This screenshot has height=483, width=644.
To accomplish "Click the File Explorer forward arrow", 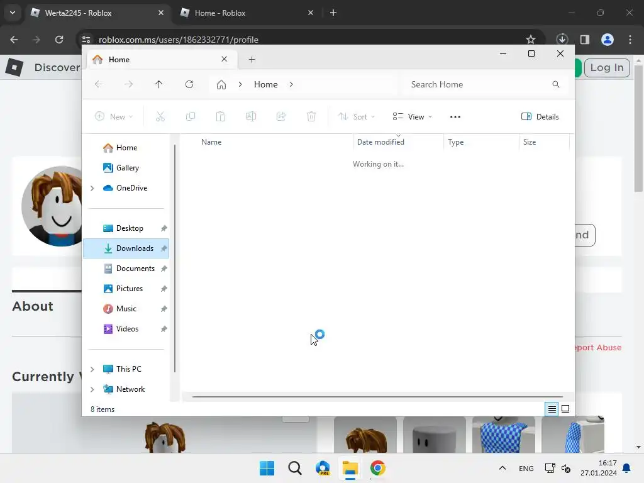I will [x=128, y=84].
